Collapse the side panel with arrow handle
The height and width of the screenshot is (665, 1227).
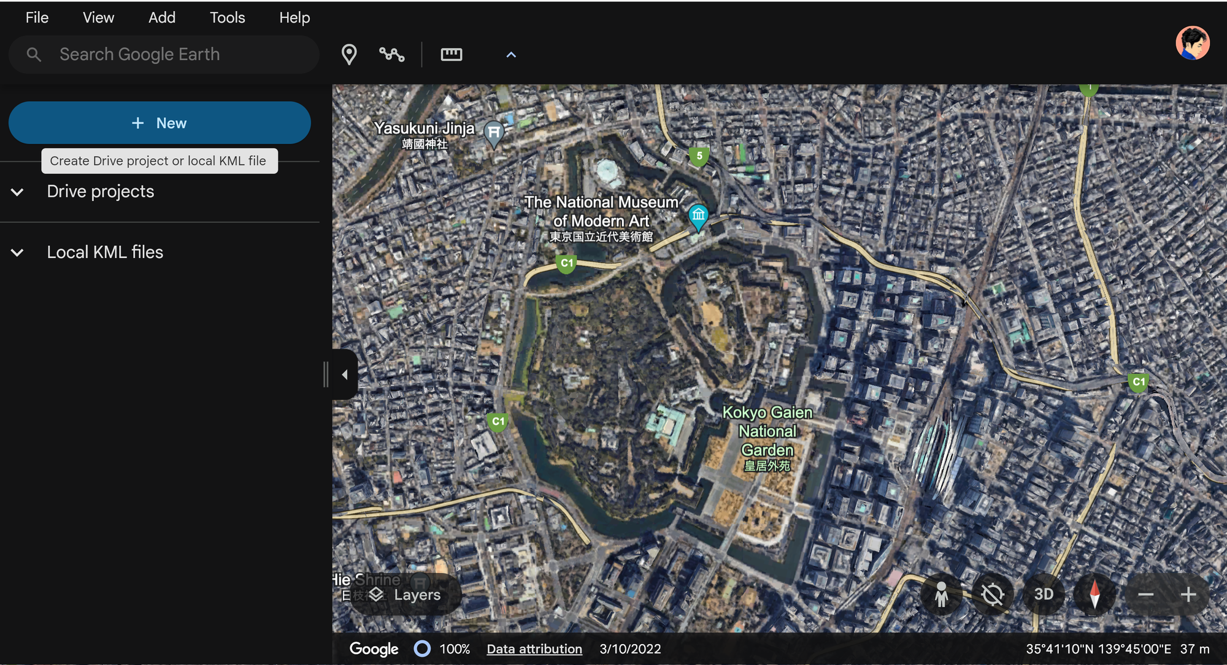[345, 374]
